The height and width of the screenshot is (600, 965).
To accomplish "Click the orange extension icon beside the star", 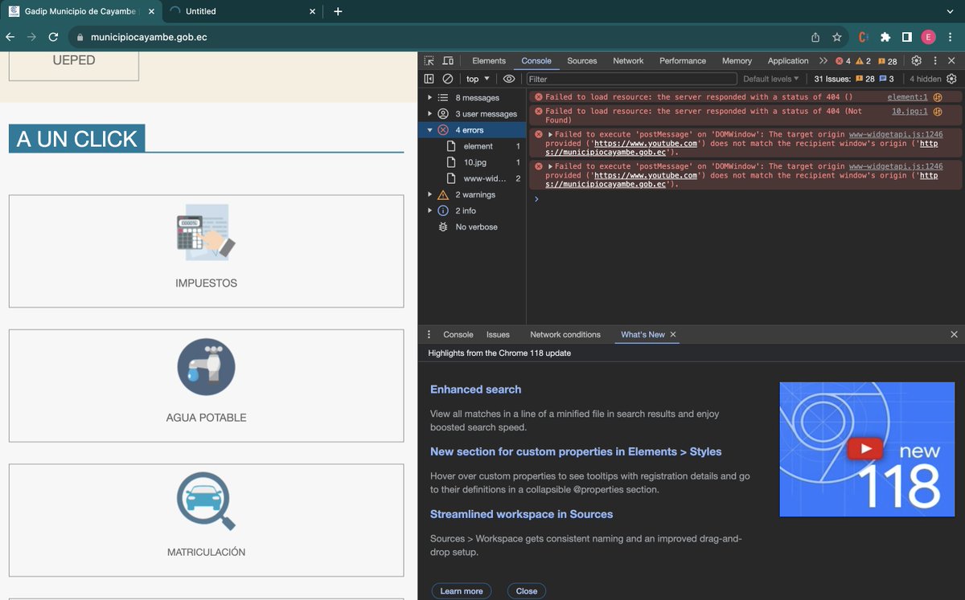I will pyautogui.click(x=863, y=37).
